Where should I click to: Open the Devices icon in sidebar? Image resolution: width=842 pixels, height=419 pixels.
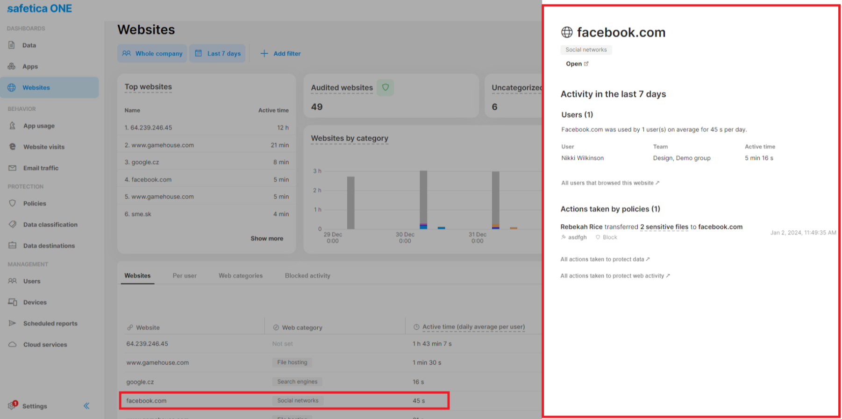coord(13,302)
